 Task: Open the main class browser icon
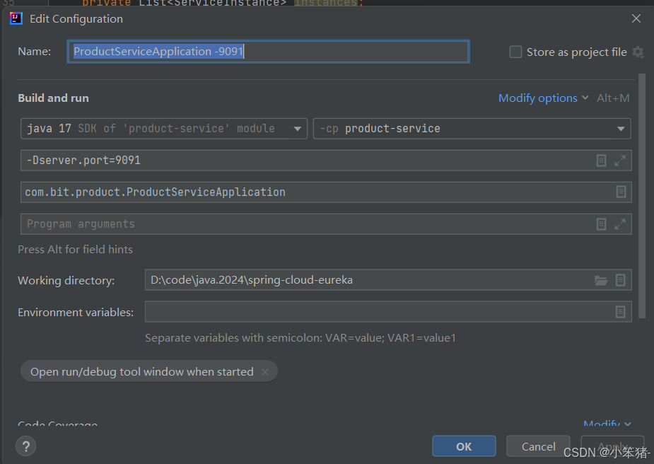click(621, 192)
